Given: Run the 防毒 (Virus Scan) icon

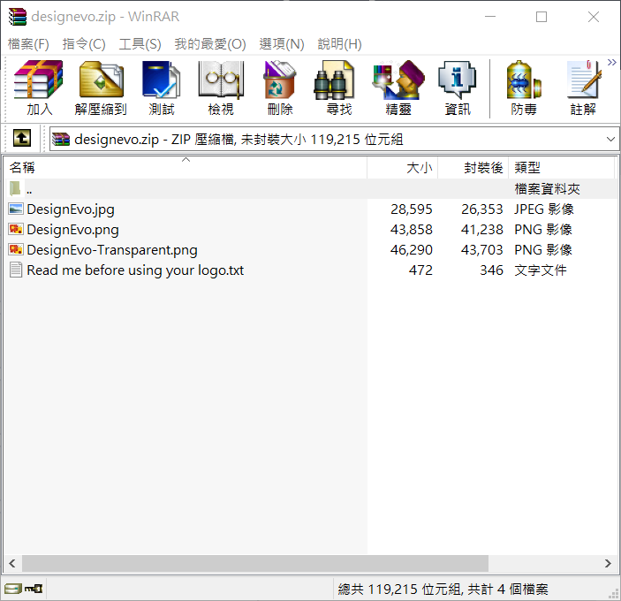Looking at the screenshot, I should (524, 80).
